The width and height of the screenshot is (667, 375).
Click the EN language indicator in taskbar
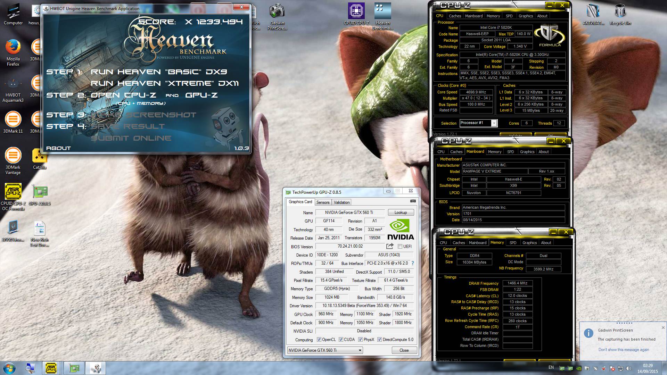[551, 367]
